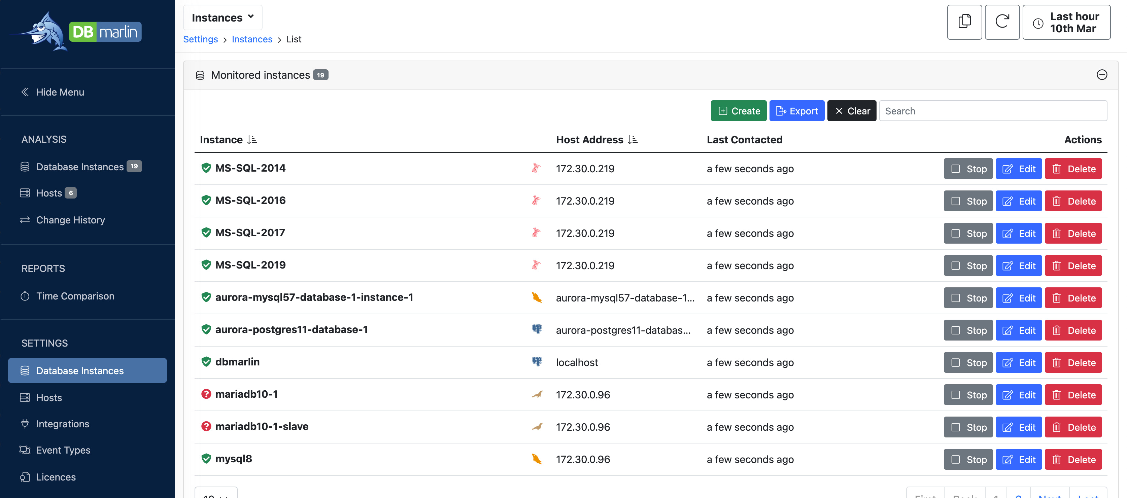1127x498 pixels.
Task: Delete the aurora-postgres11-database-1 instance
Action: pyautogui.click(x=1072, y=330)
